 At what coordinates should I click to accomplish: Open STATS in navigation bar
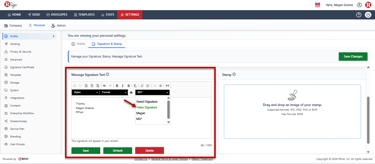point(108,15)
